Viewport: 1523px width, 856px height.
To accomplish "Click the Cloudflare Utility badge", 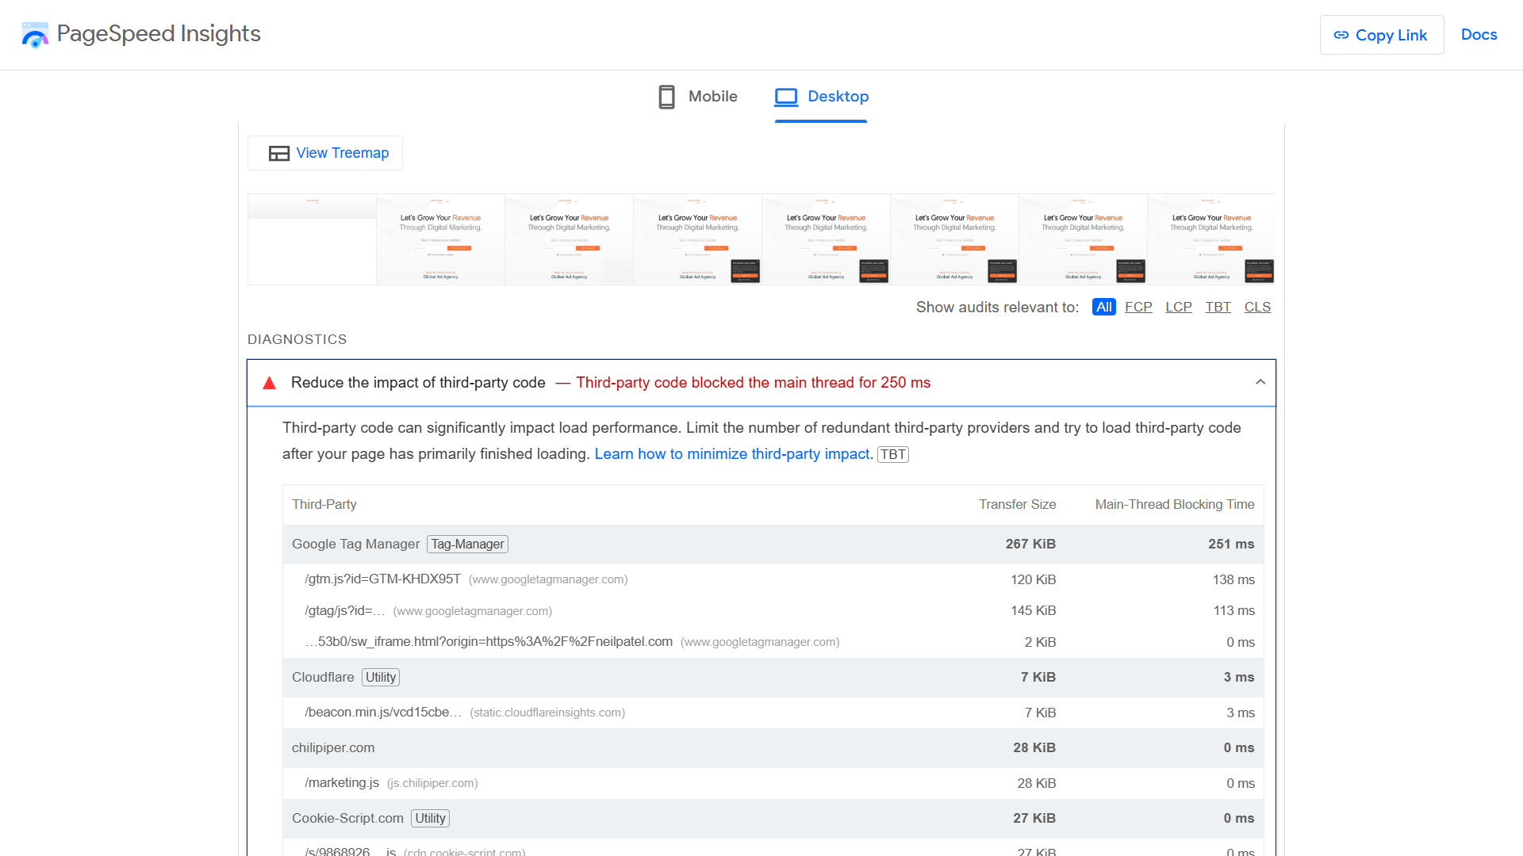I will coord(381,677).
